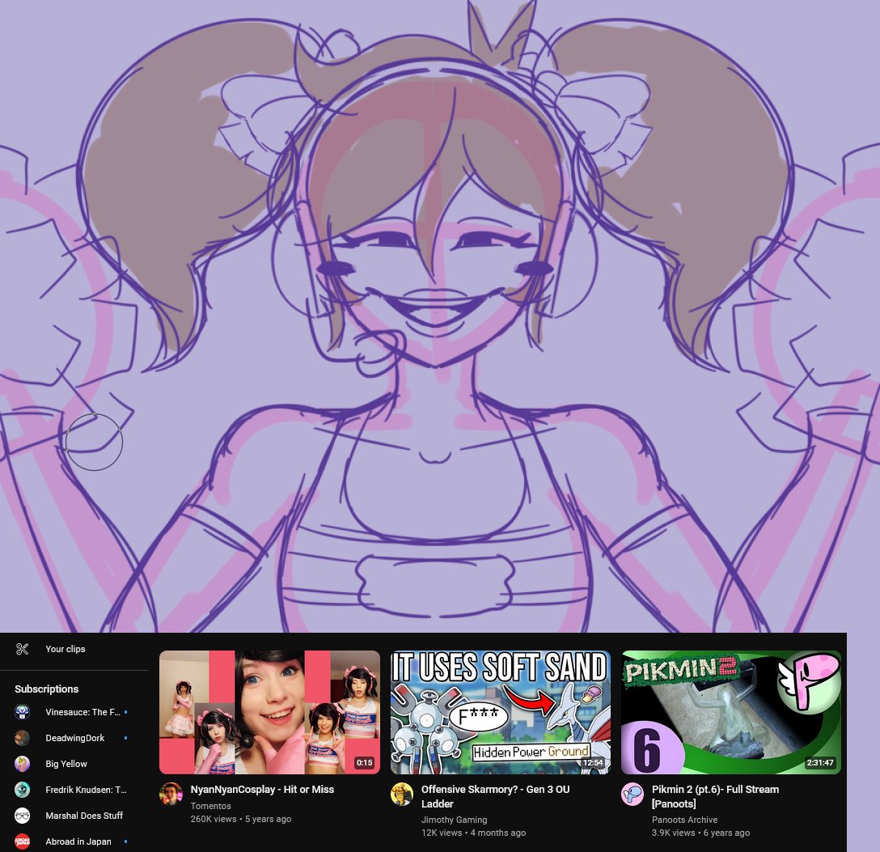
Task: Go to the Panoots Archive channel name link
Action: [684, 820]
